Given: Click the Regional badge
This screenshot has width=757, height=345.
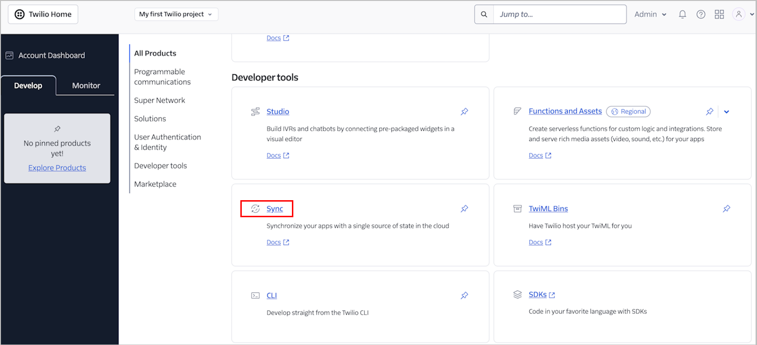Looking at the screenshot, I should point(628,112).
